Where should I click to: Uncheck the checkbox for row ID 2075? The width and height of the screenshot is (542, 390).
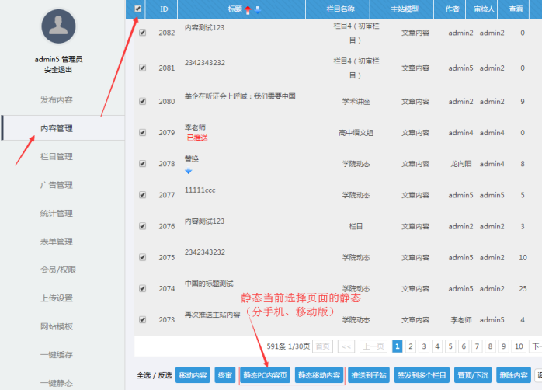142,257
